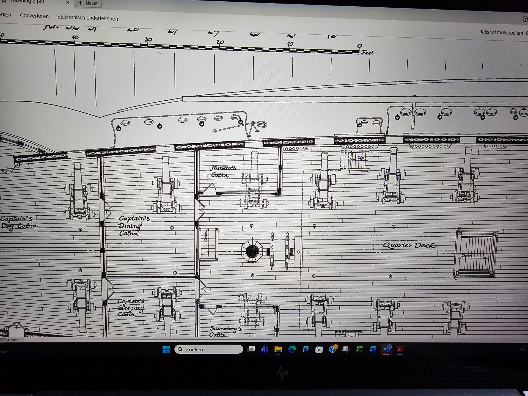The width and height of the screenshot is (528, 396).
Task: Open Microsoft Teams from taskbar
Action: click(x=265, y=349)
